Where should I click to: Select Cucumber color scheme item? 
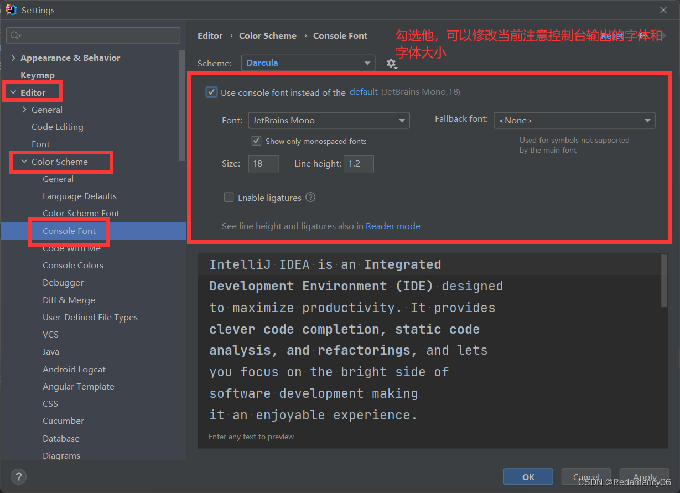pyautogui.click(x=63, y=421)
